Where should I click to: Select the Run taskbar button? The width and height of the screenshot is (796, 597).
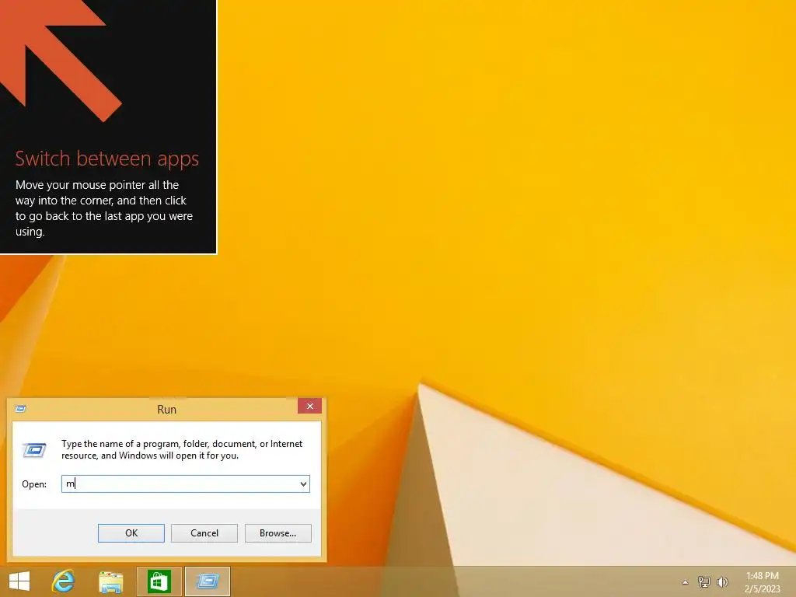click(207, 581)
